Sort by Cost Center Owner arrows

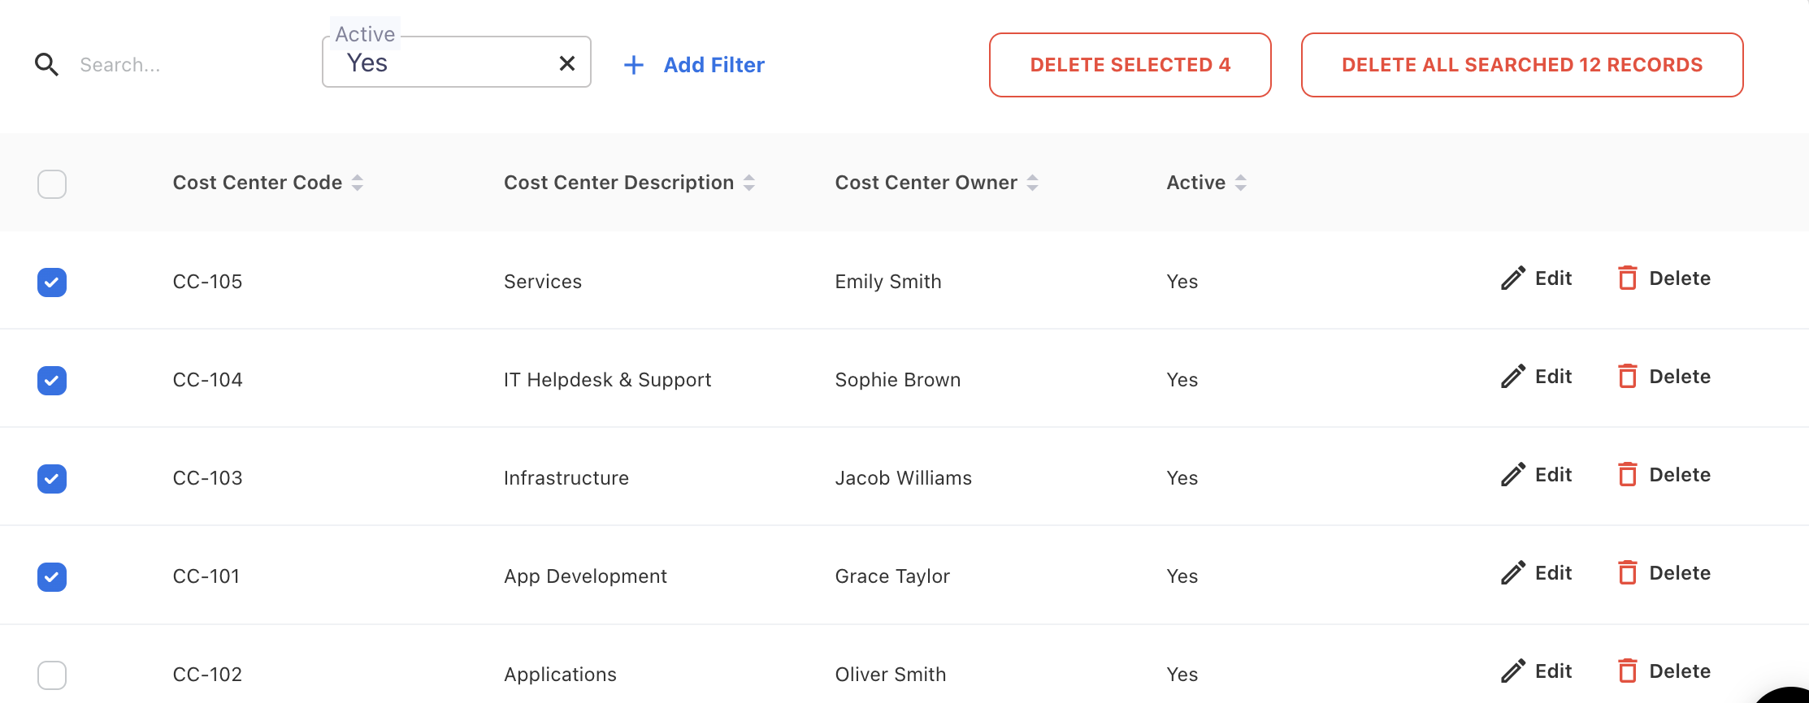click(x=1032, y=183)
